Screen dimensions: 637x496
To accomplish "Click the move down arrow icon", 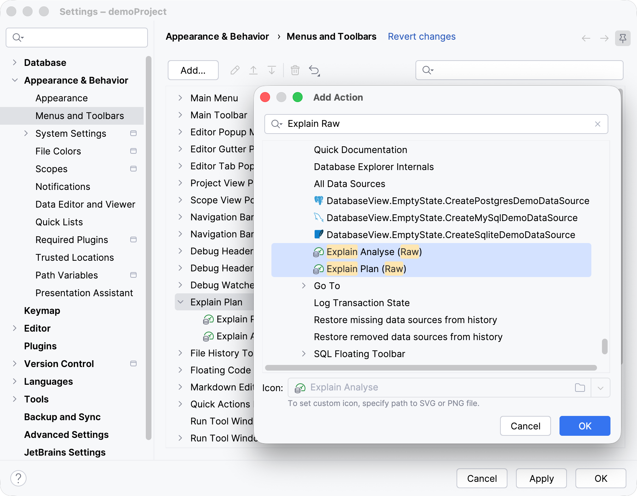I will tap(272, 70).
